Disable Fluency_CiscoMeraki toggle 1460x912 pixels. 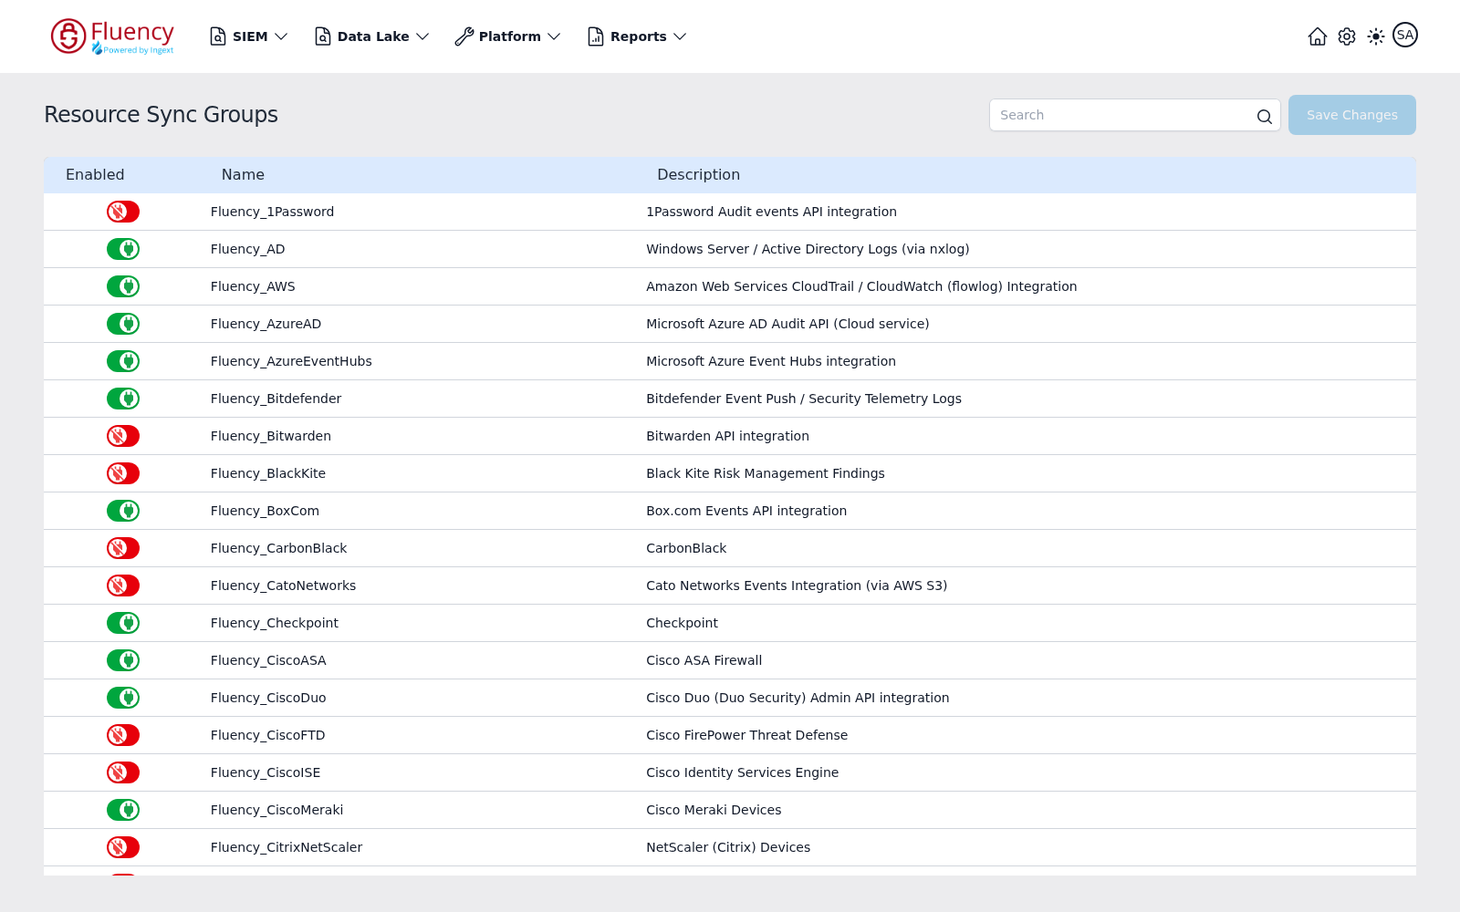coord(123,810)
